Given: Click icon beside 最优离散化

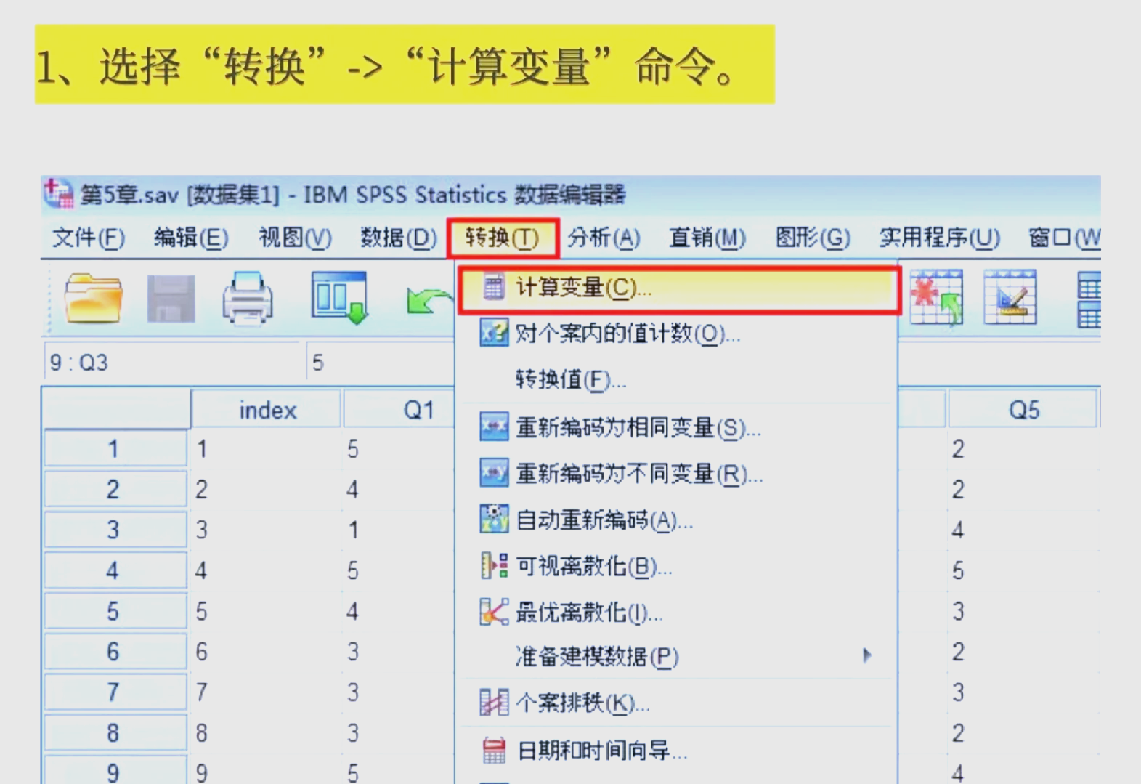Looking at the screenshot, I should [494, 612].
